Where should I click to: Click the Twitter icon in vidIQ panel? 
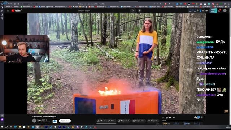tap(170, 118)
